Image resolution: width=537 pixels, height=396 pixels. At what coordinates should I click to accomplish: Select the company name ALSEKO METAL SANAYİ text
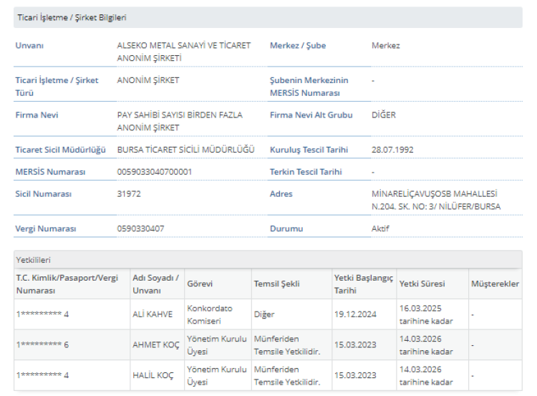tap(183, 45)
